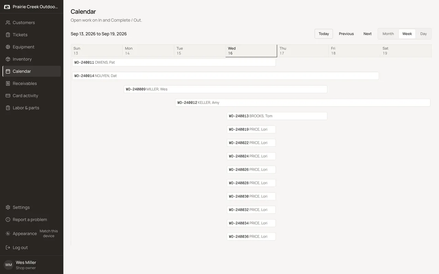Open Receivables page from sidebar
Image resolution: width=439 pixels, height=274 pixels.
click(32, 84)
